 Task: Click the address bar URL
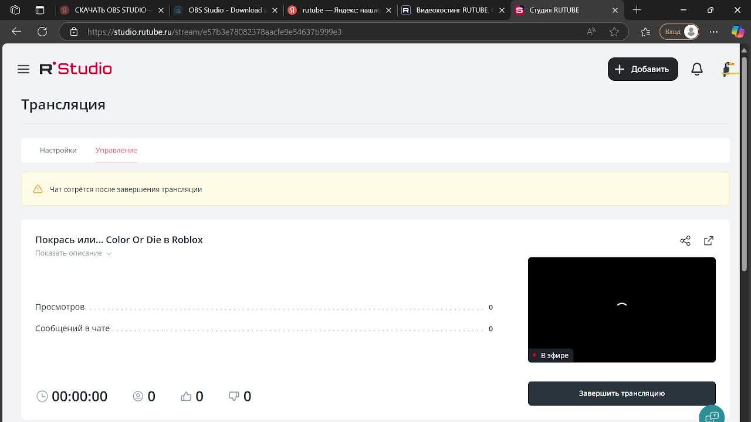[214, 32]
